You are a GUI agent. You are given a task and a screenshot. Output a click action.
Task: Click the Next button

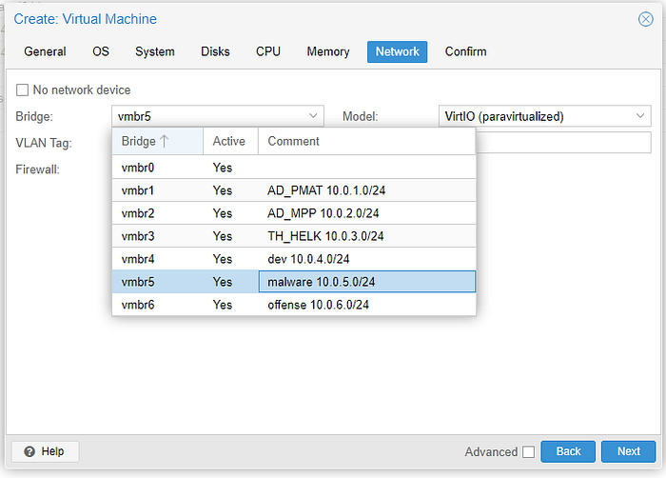click(628, 451)
